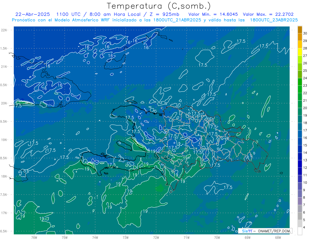The image size is (312, 241).
Task: Click the "75W" longitude label
Action: (x=65, y=237)
